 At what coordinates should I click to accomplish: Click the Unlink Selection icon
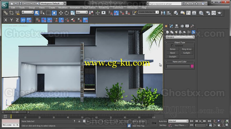pyautogui.click(x=11, y=13)
